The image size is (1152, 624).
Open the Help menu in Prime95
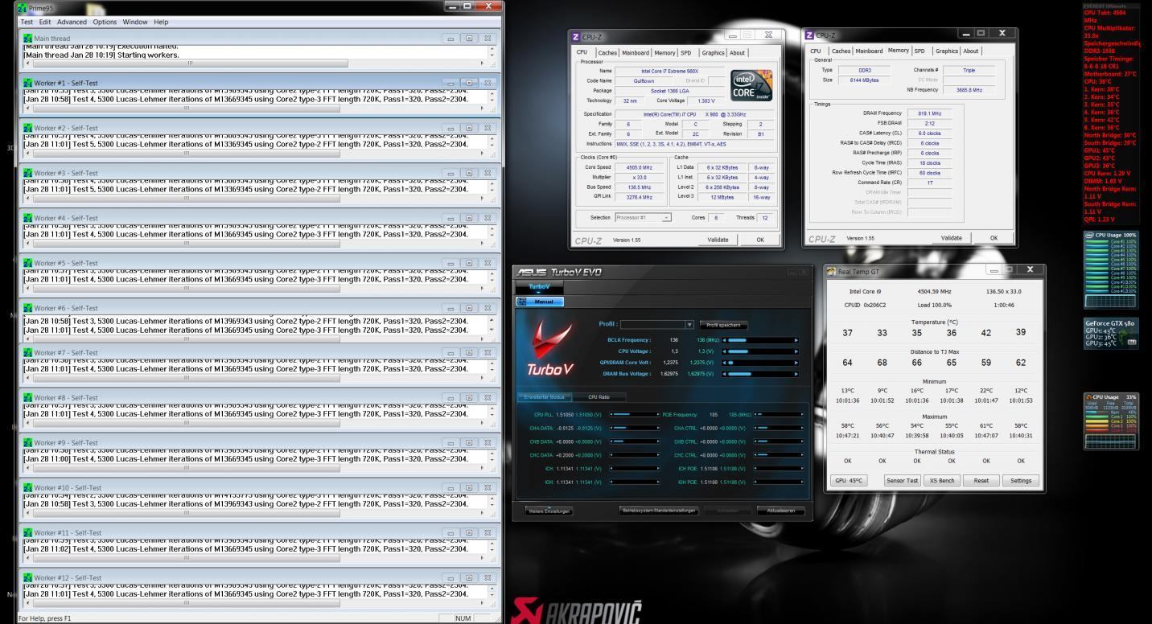161,22
